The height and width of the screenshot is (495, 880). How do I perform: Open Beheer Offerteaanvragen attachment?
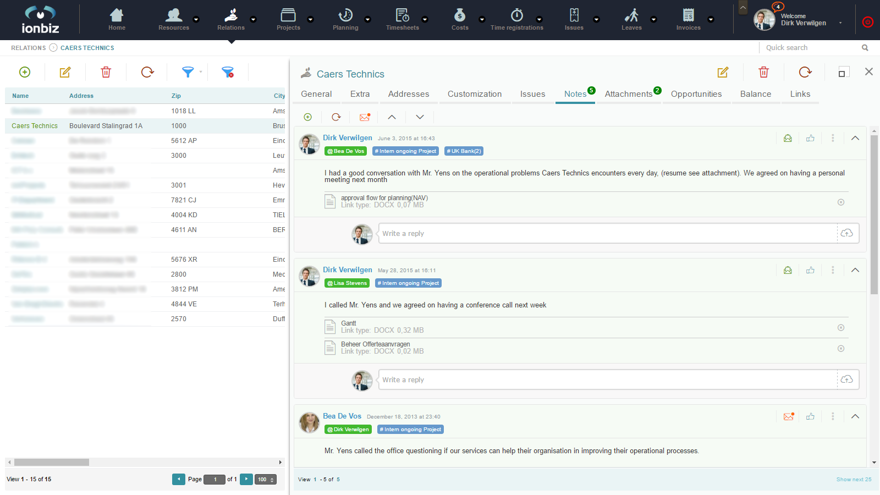click(375, 344)
